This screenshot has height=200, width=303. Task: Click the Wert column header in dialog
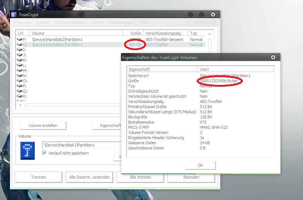click(x=235, y=69)
